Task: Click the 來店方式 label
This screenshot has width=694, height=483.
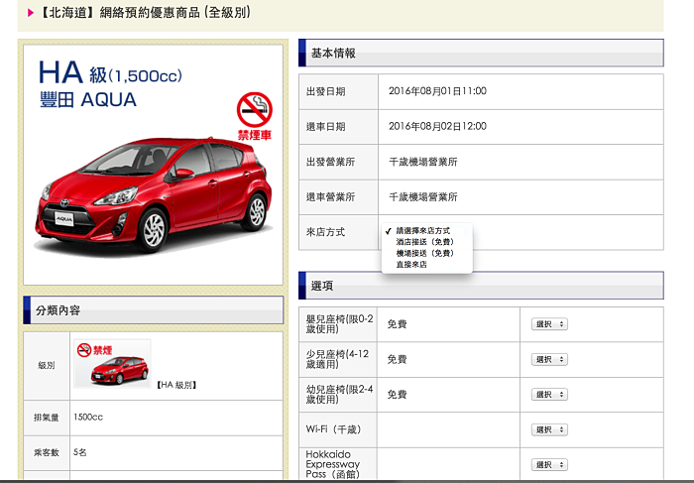Action: [x=325, y=232]
